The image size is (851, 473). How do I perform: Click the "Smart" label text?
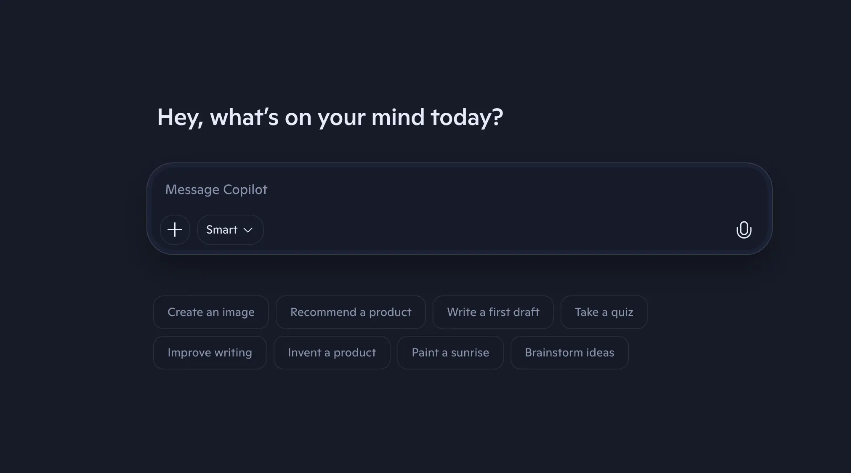point(222,230)
